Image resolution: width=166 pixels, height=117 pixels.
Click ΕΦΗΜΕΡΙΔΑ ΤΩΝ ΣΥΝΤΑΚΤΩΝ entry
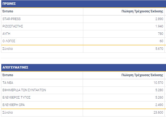point(24,90)
